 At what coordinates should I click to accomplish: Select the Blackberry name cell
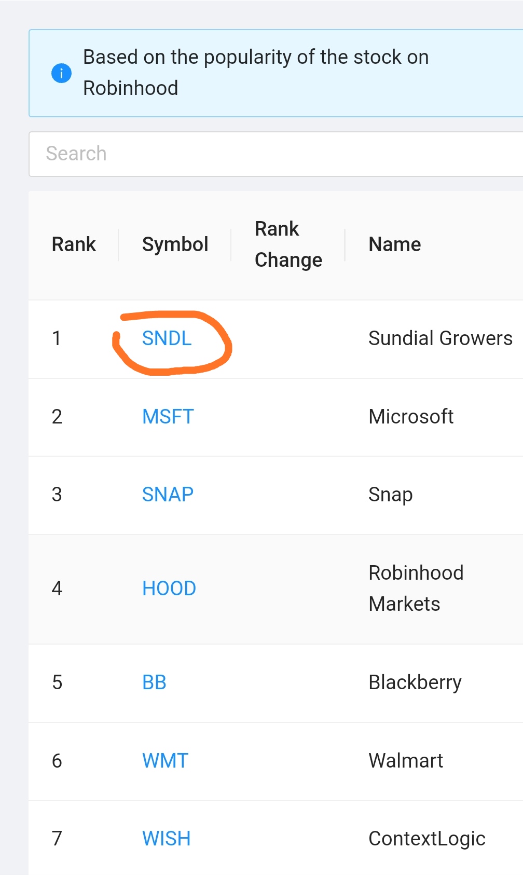click(415, 682)
